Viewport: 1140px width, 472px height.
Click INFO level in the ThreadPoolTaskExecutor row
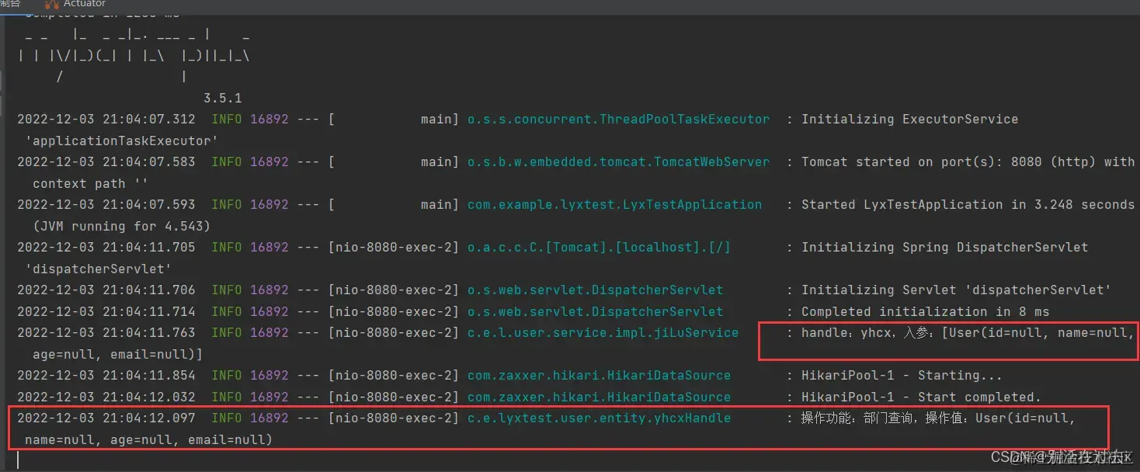(226, 120)
